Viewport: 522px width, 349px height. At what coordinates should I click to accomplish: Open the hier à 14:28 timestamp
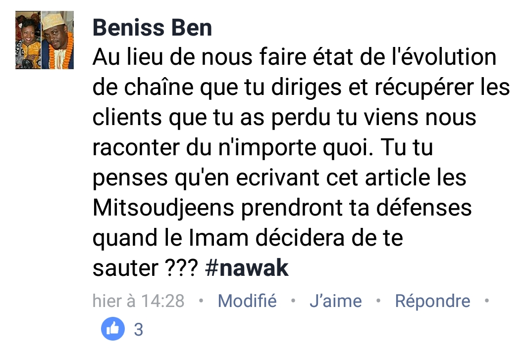click(138, 301)
